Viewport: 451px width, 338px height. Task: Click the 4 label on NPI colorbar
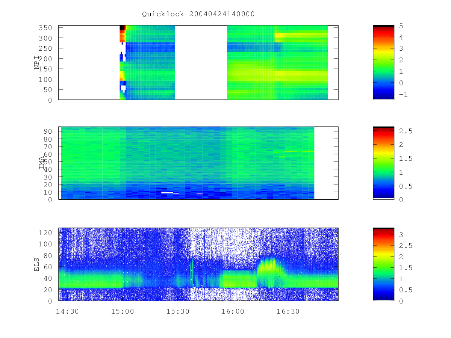401,37
